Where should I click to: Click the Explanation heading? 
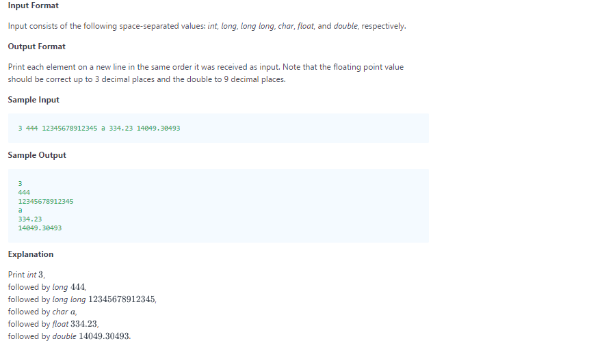pos(30,254)
